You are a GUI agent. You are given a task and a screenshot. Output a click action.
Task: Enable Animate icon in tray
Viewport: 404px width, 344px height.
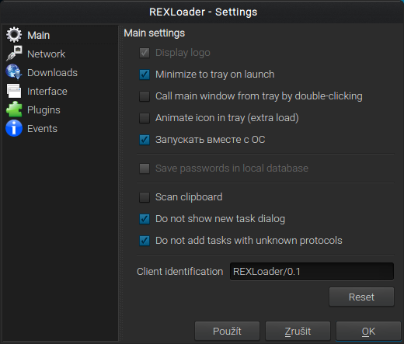[145, 118]
